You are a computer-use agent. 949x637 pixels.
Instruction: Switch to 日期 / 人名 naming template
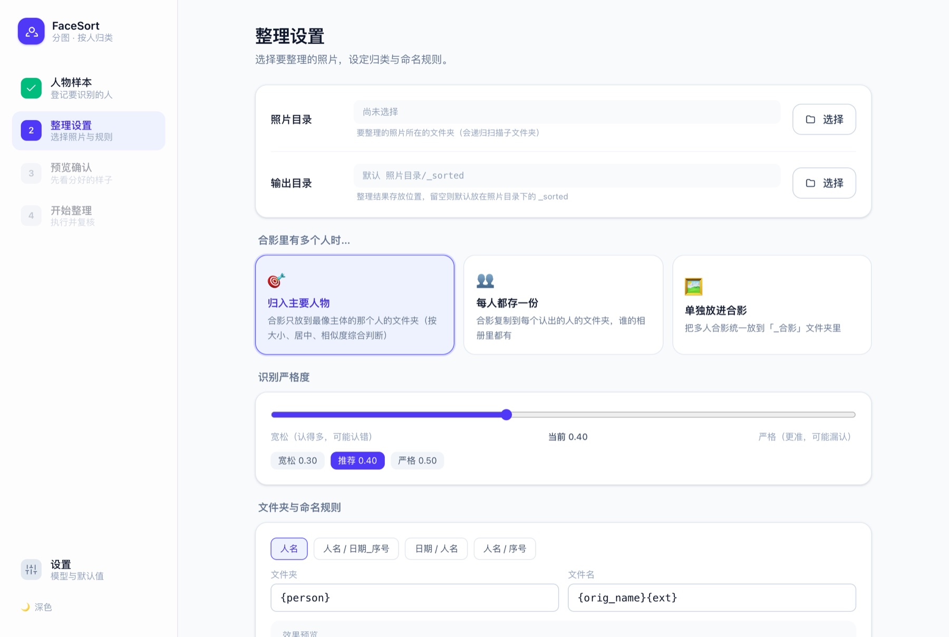tap(436, 548)
